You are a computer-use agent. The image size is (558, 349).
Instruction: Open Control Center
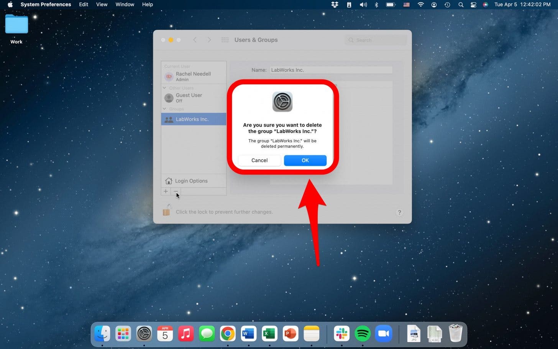(x=473, y=5)
